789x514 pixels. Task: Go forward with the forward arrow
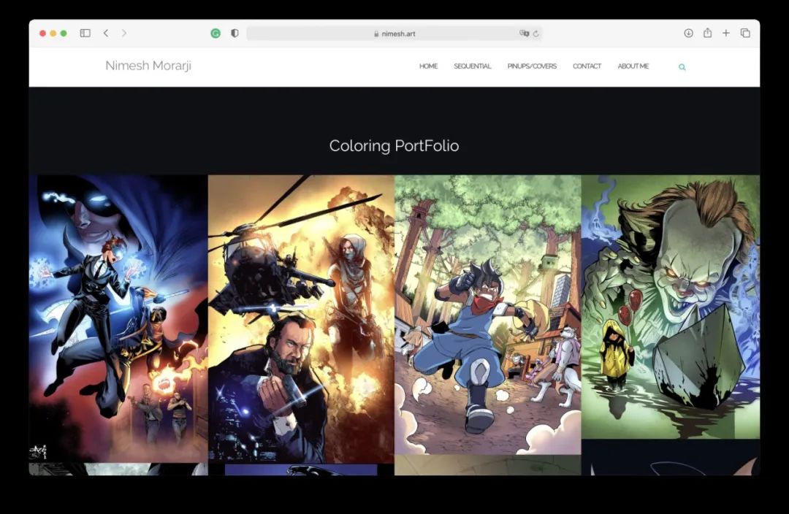click(x=123, y=33)
